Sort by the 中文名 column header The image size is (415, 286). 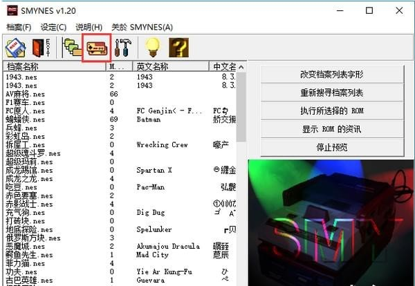223,66
